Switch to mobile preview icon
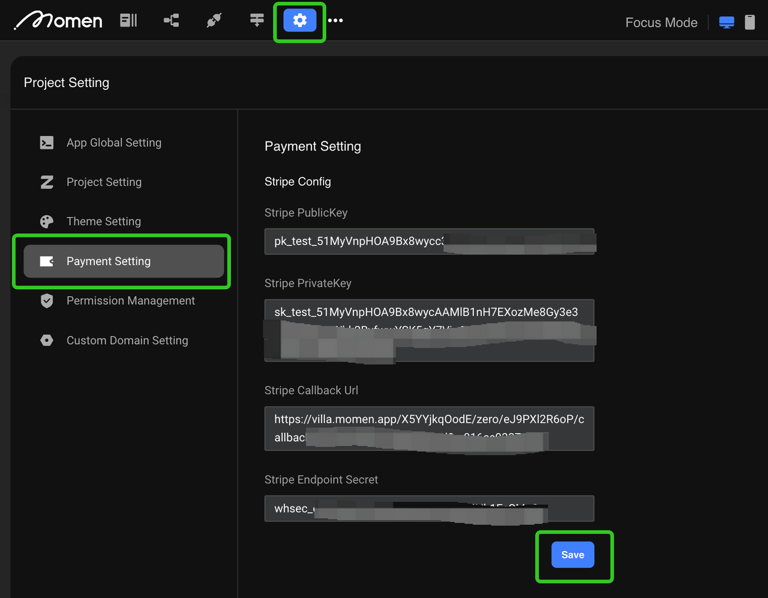The image size is (768, 598). coord(750,22)
